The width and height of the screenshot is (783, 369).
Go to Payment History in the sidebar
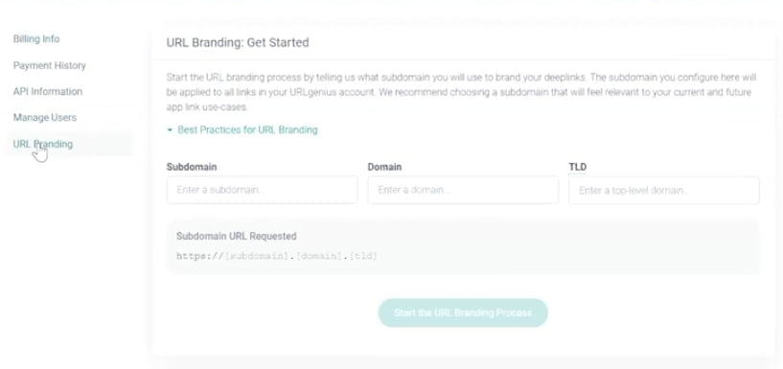[50, 65]
